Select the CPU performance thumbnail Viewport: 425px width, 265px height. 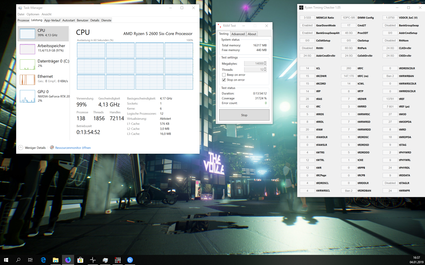click(28, 34)
